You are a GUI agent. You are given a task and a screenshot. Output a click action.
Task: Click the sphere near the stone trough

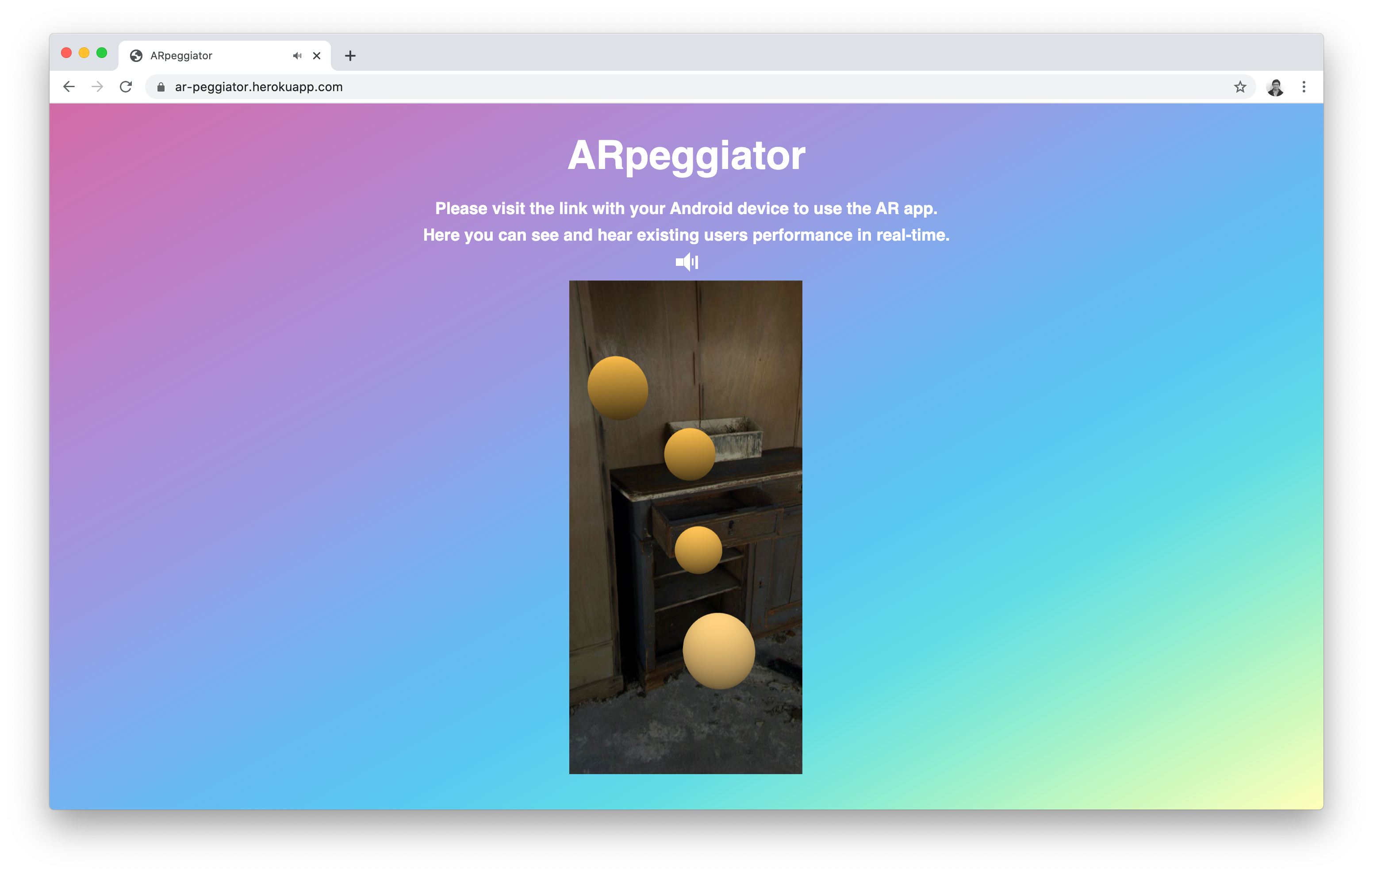tap(689, 454)
